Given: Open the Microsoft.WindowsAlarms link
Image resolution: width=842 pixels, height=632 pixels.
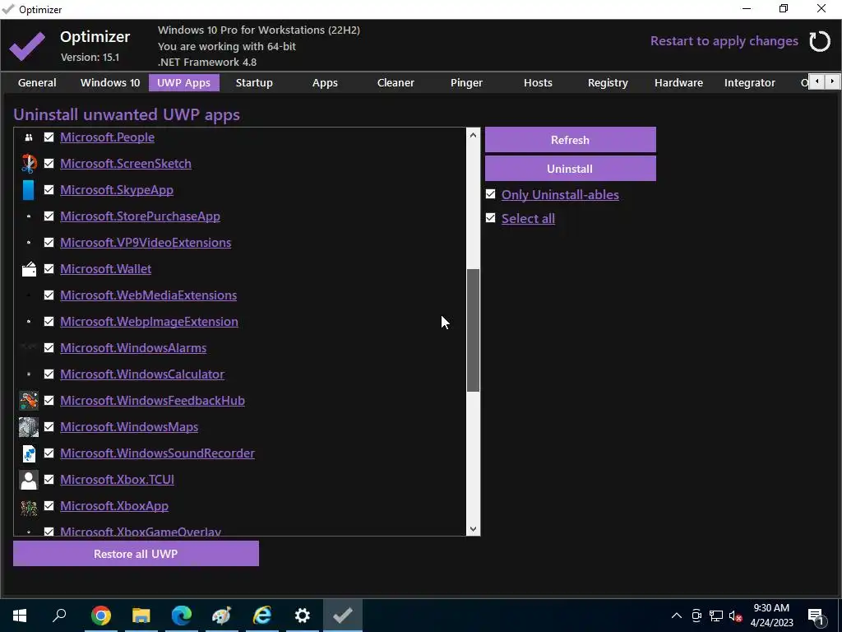Looking at the screenshot, I should (x=133, y=348).
